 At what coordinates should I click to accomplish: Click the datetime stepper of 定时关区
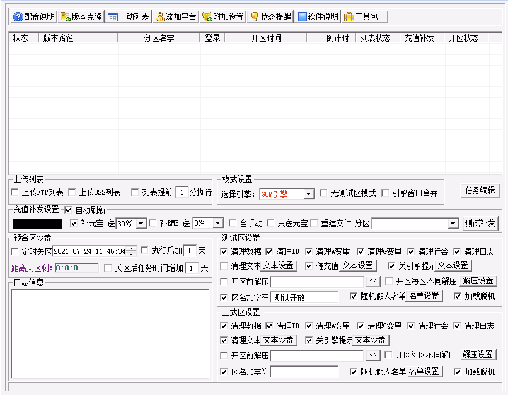click(131, 251)
